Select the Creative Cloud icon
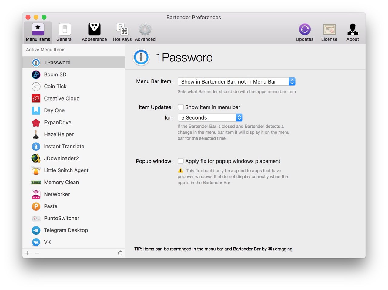Viewport: 388px width, 290px height. (x=36, y=98)
